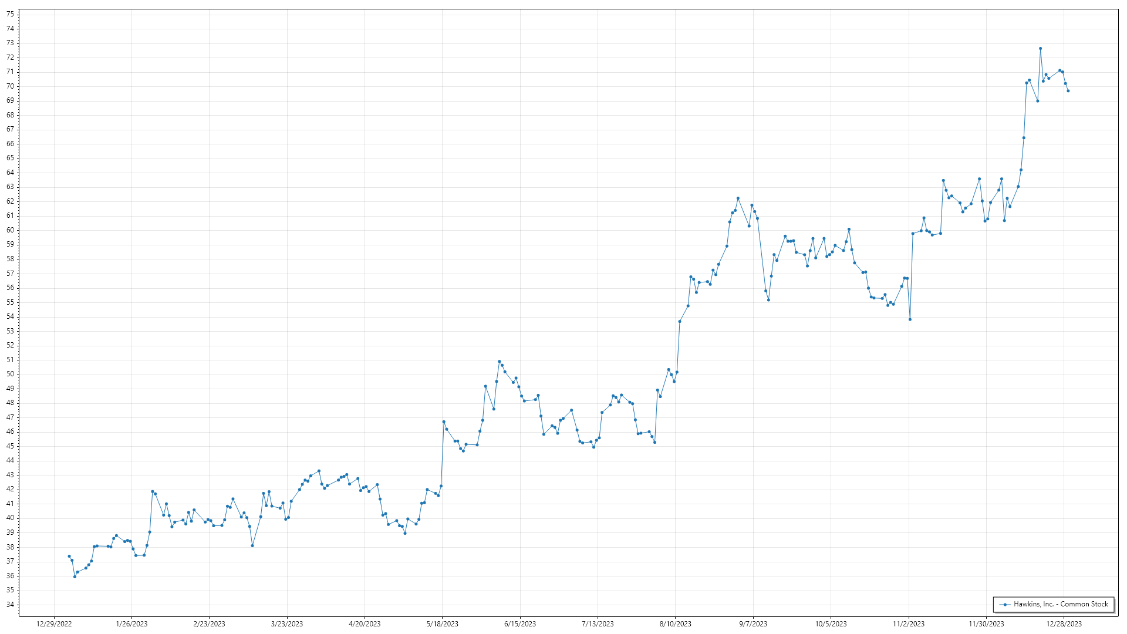This screenshot has height=634, width=1127.
Task: Click the 12/29/2022 x-axis label
Action: pos(54,624)
